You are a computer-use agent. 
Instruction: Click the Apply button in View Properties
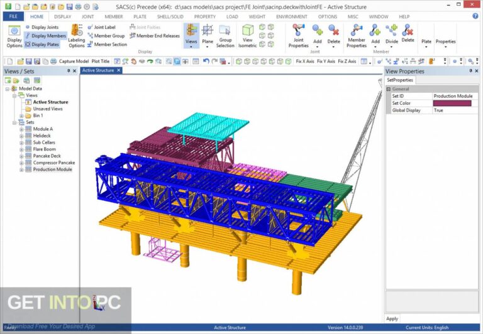pyautogui.click(x=392, y=319)
